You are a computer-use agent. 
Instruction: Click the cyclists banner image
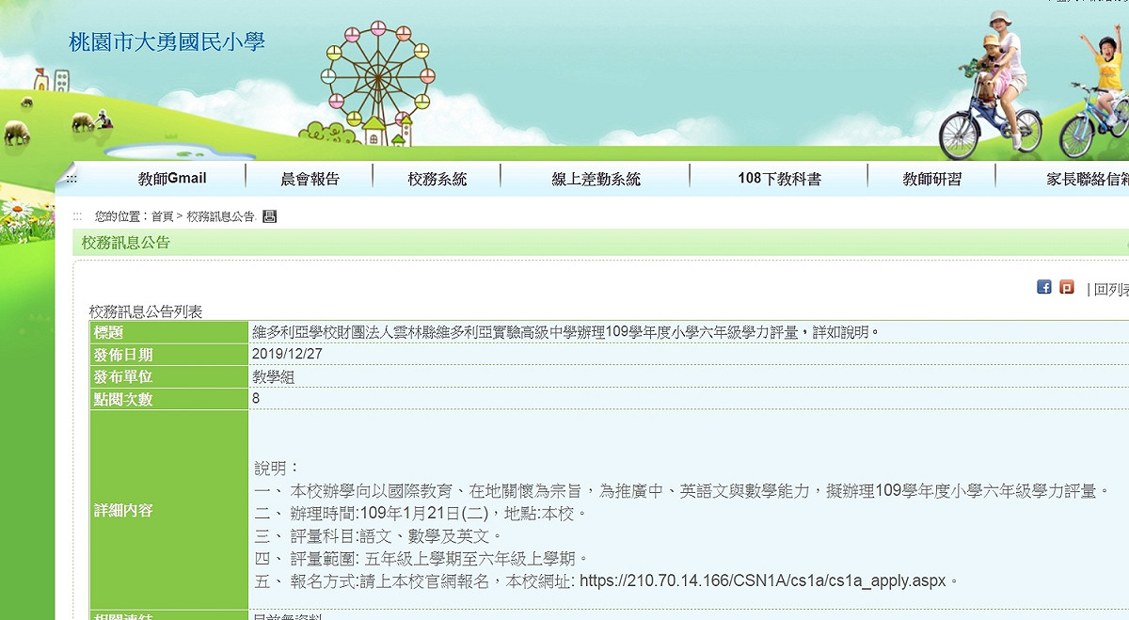(1033, 85)
